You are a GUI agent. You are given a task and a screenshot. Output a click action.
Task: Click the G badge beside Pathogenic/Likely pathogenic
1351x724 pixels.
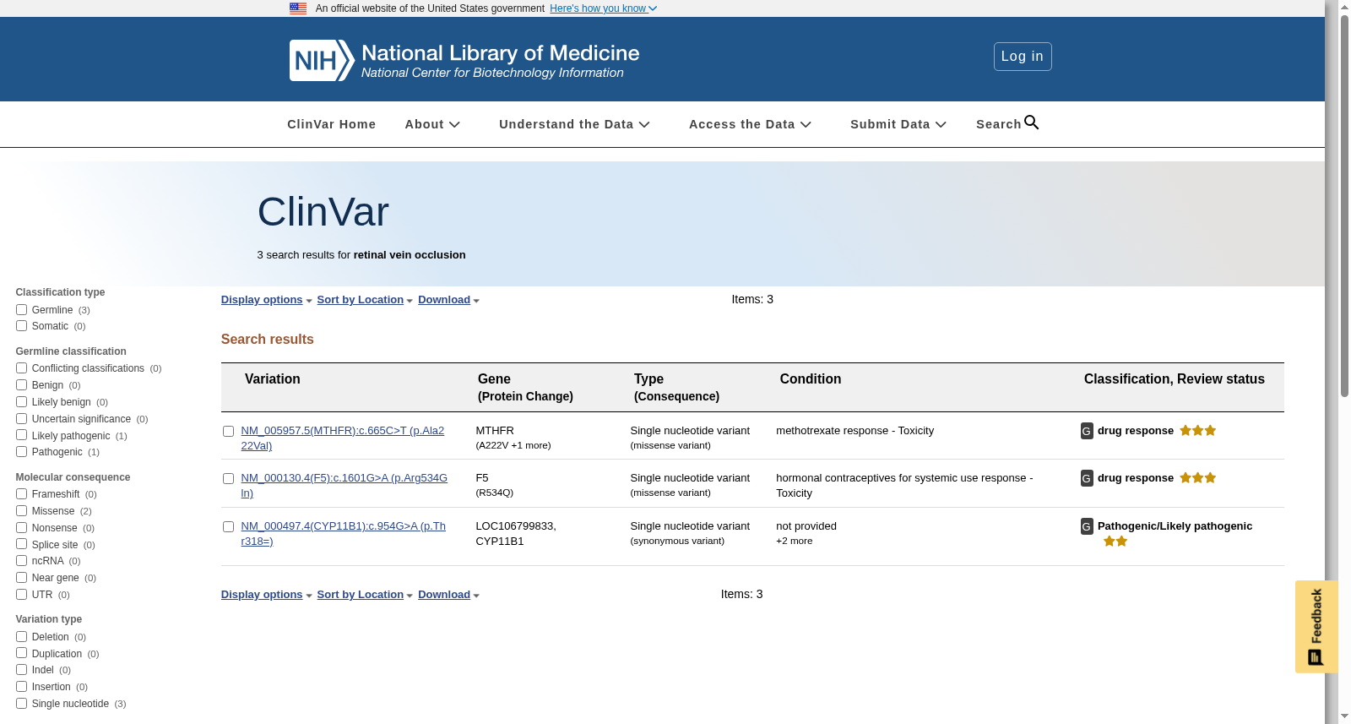(x=1087, y=526)
